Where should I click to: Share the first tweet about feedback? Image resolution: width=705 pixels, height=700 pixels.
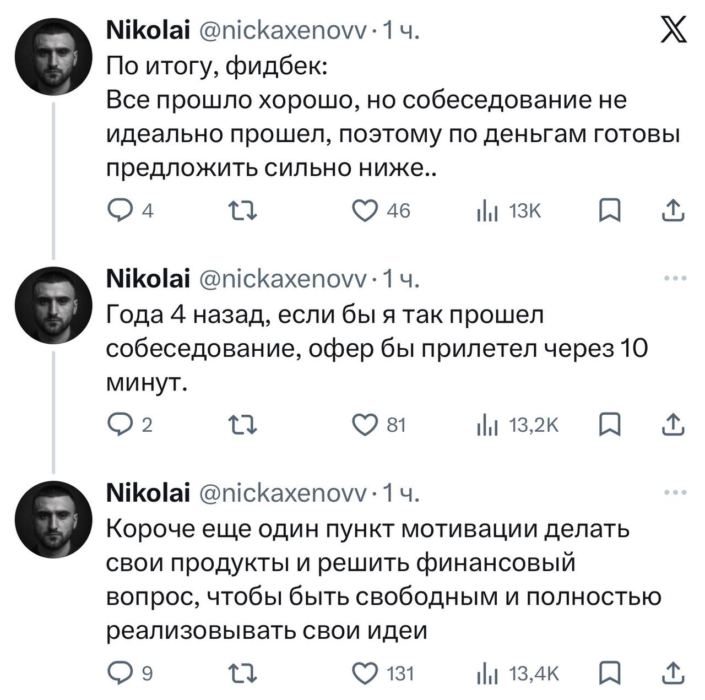(673, 210)
